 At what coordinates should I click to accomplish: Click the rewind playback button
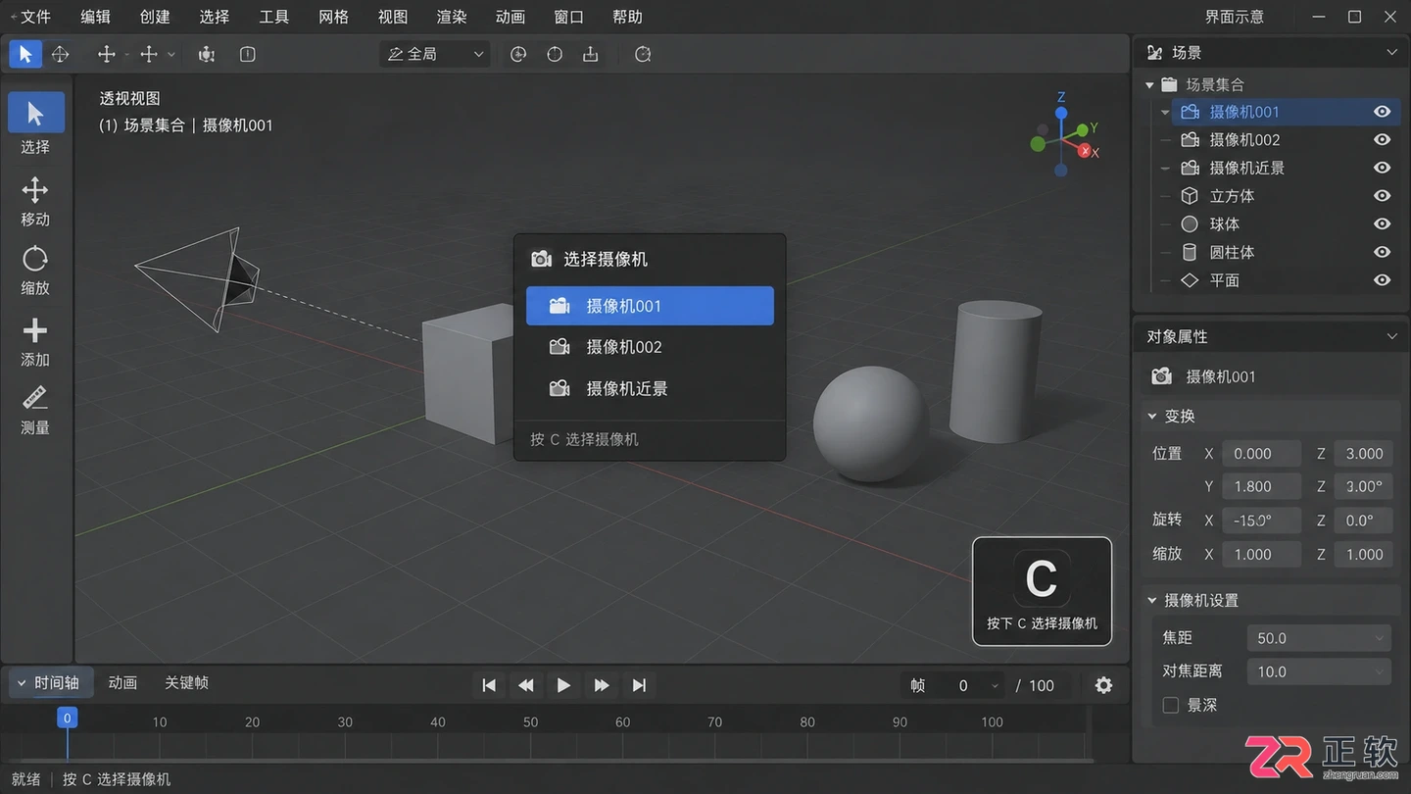click(x=526, y=685)
